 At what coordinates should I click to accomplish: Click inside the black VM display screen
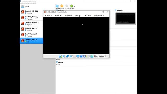point(76,36)
